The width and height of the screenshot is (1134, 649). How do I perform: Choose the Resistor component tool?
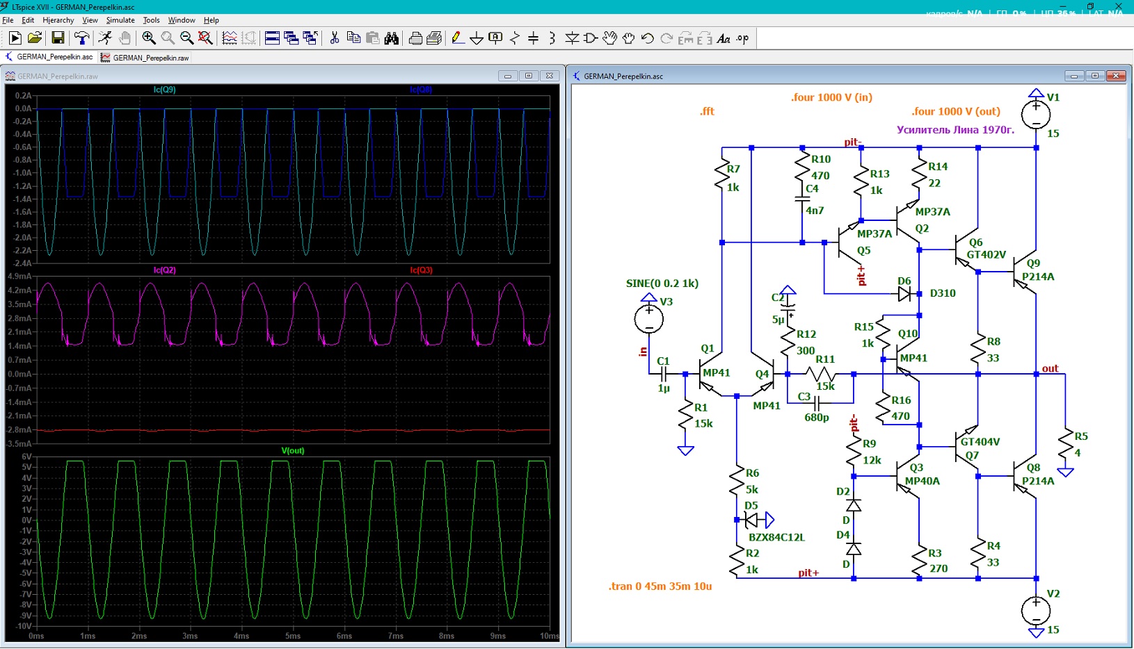pyautogui.click(x=515, y=38)
